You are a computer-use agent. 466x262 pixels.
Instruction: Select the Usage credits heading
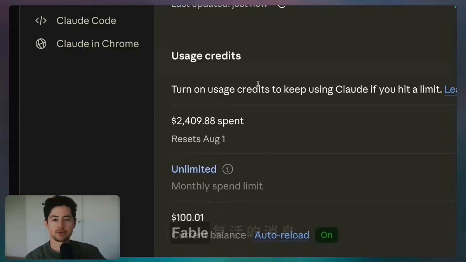(206, 56)
